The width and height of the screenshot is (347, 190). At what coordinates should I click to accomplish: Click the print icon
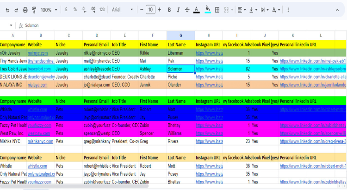[x=25, y=10]
